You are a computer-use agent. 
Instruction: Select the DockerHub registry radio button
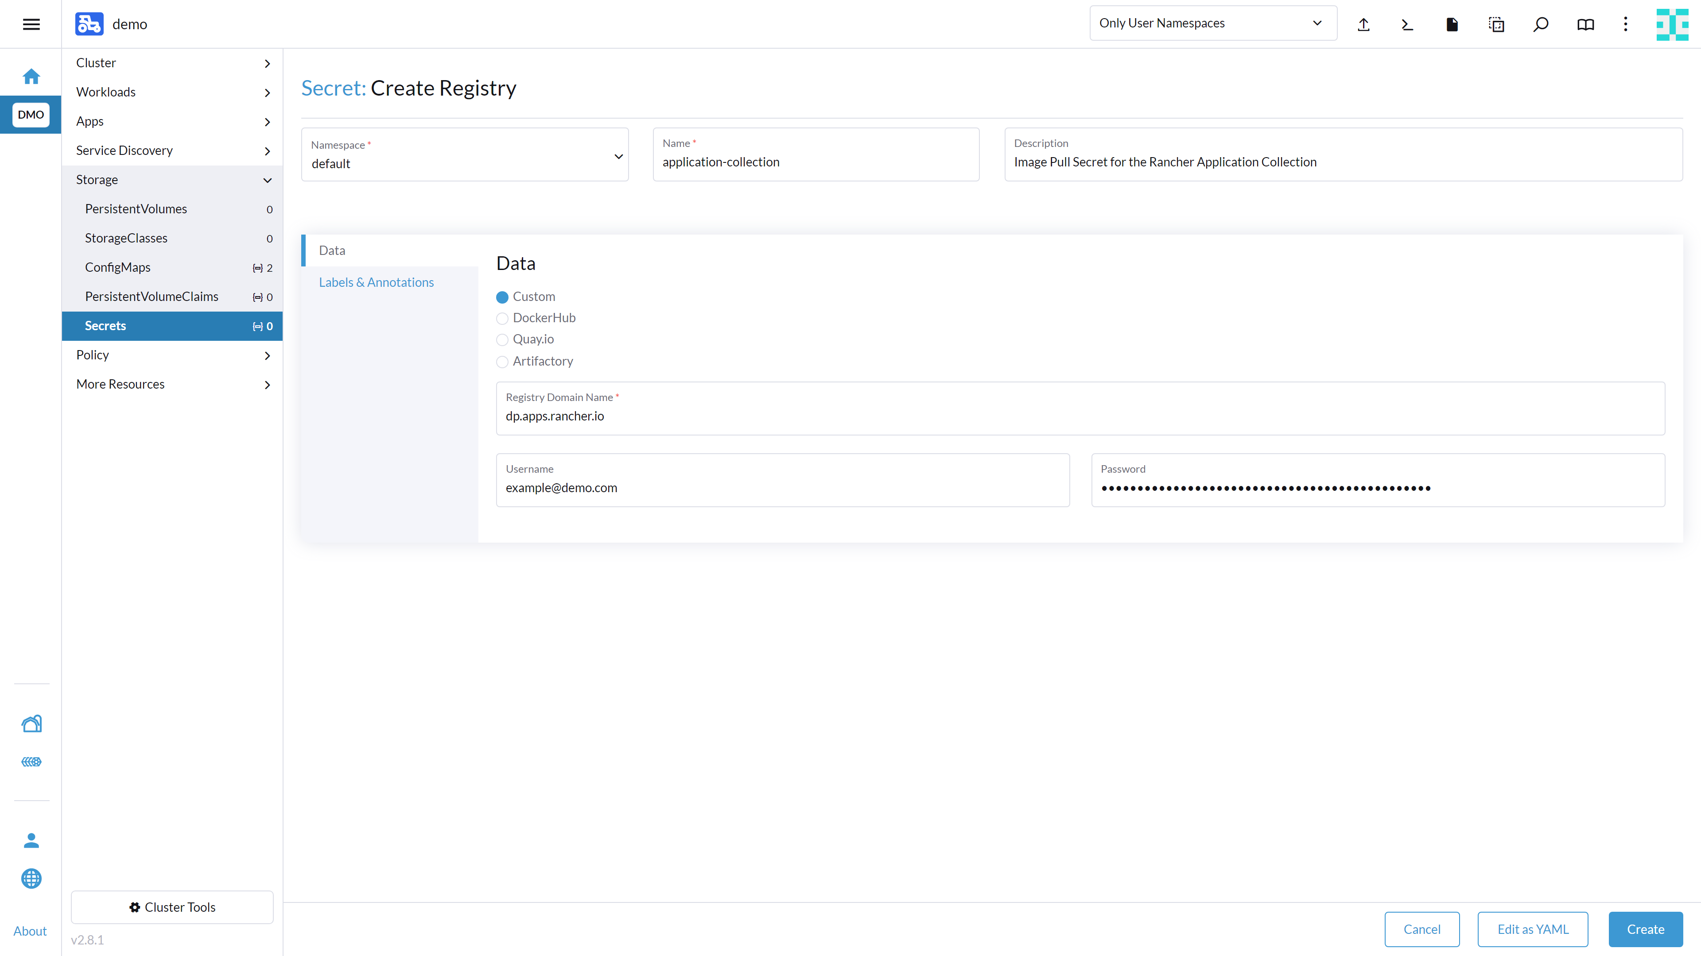(x=502, y=319)
